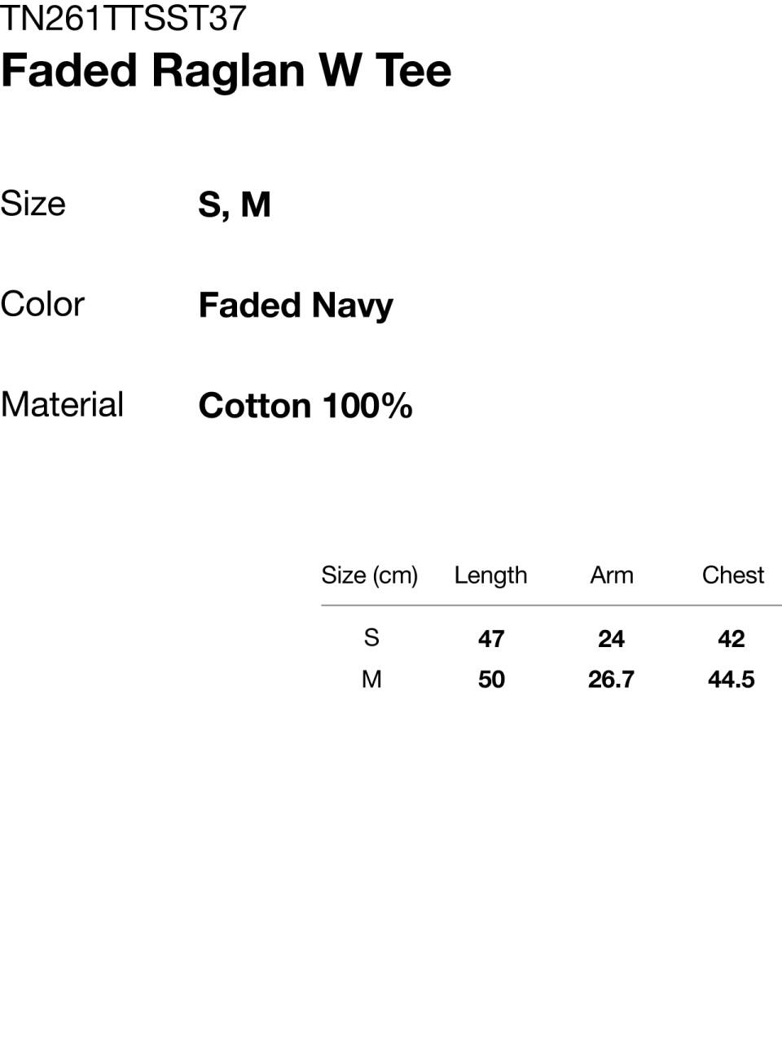Click the M arm value 26.7
This screenshot has width=782, height=1044.
click(612, 680)
